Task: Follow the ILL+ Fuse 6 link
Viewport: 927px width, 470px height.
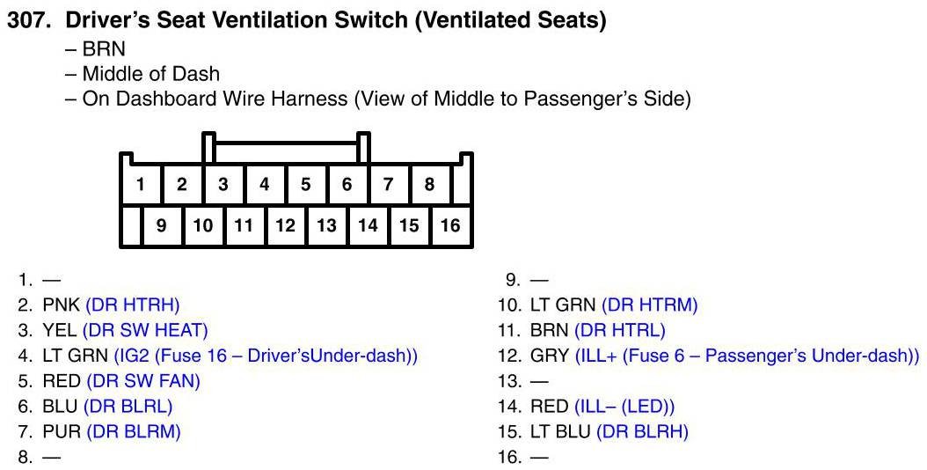Action: tap(748, 356)
